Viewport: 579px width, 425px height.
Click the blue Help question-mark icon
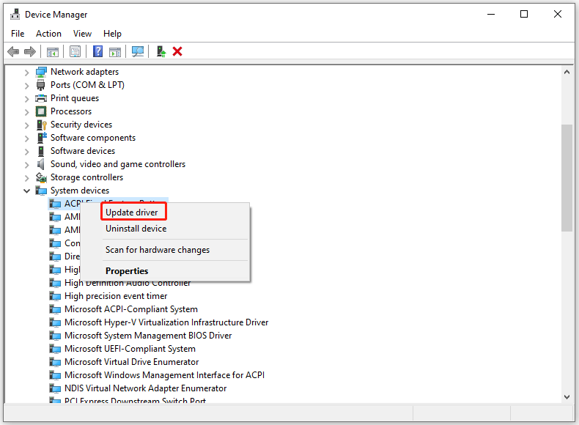click(98, 51)
